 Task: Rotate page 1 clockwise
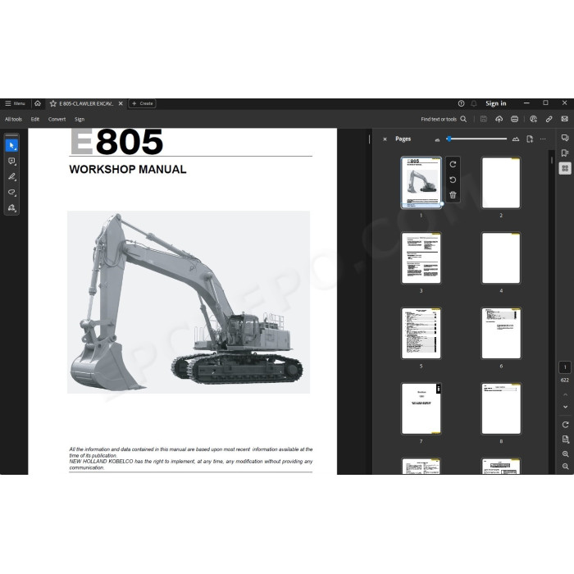pos(453,164)
